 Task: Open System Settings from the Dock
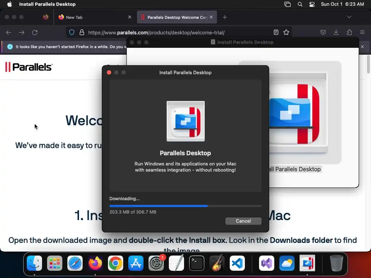pos(156,263)
